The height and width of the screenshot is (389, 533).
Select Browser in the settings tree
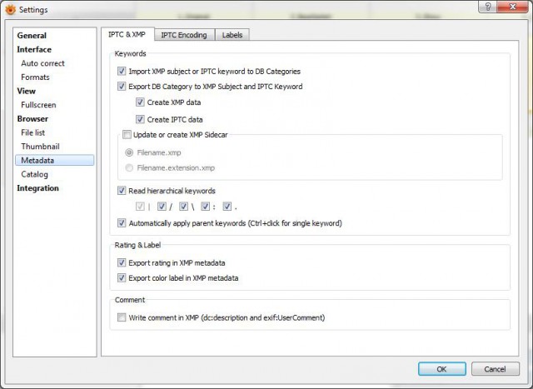point(32,118)
